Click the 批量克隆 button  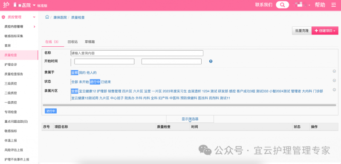coord(302,31)
